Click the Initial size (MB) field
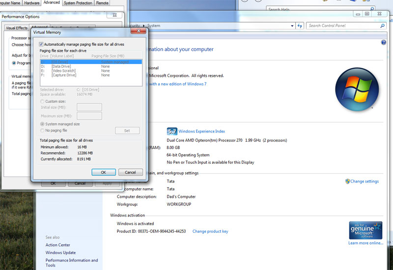Screen dimensions: 393x270 (89, 107)
